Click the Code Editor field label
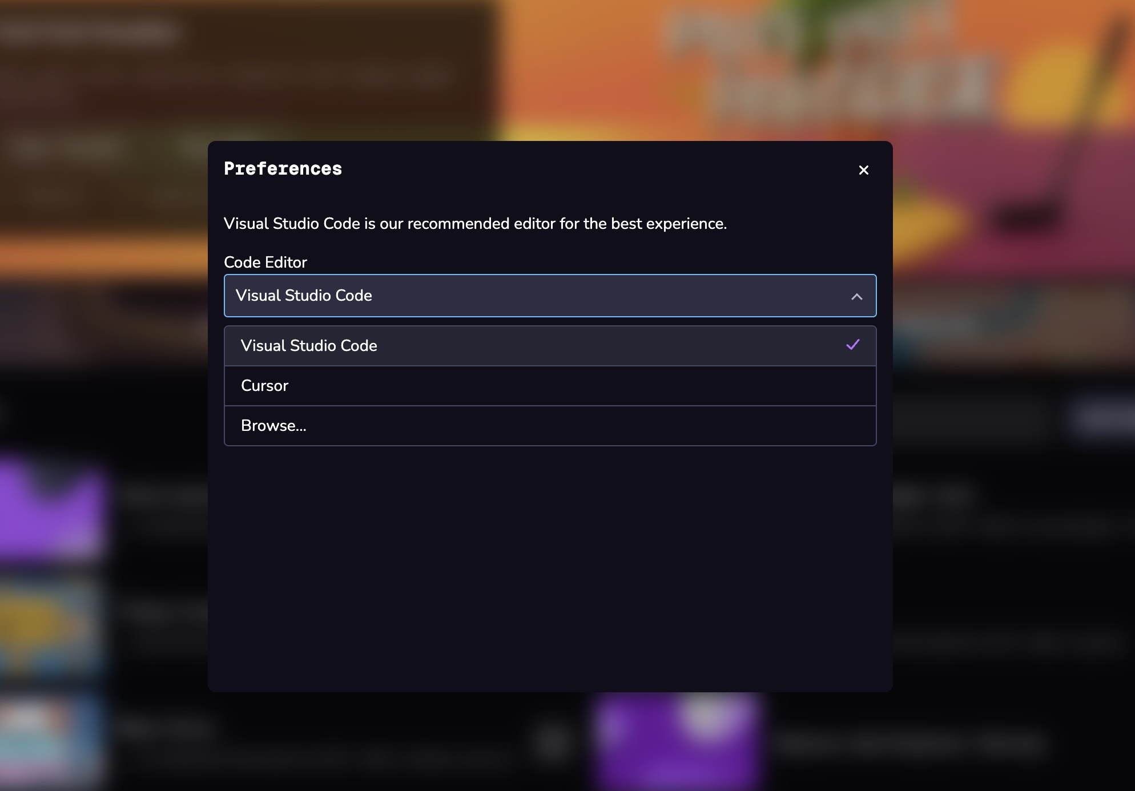This screenshot has width=1135, height=791. pyautogui.click(x=265, y=263)
